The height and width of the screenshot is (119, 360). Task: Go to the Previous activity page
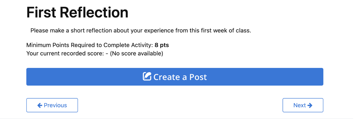(52, 105)
